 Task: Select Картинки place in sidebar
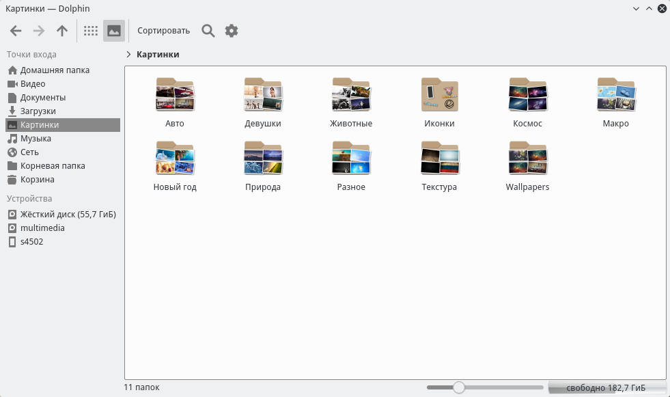pyautogui.click(x=63, y=125)
